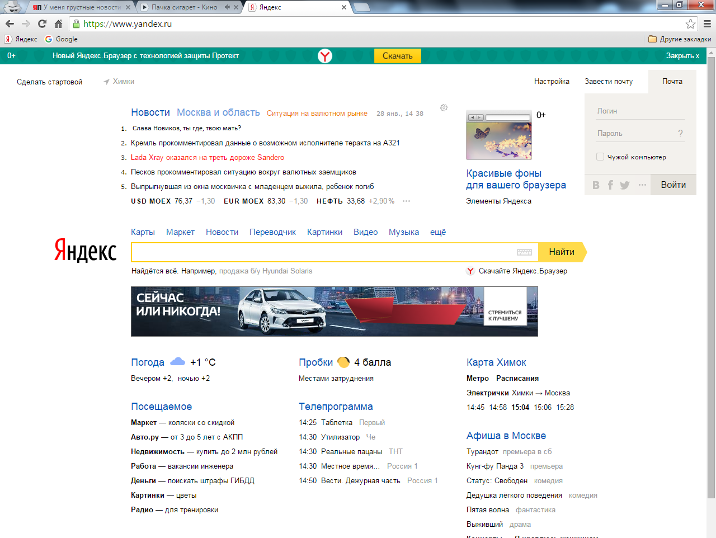Reload the Yandex page
Image resolution: width=716 pixels, height=538 pixels.
(42, 23)
